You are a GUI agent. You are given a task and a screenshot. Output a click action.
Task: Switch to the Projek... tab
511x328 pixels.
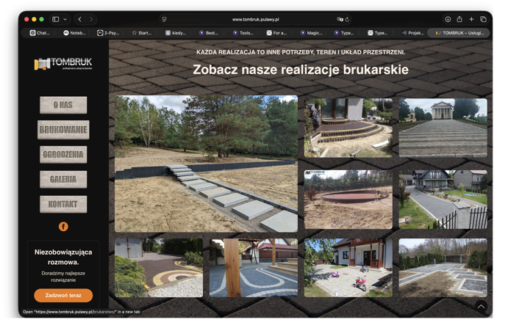(413, 33)
